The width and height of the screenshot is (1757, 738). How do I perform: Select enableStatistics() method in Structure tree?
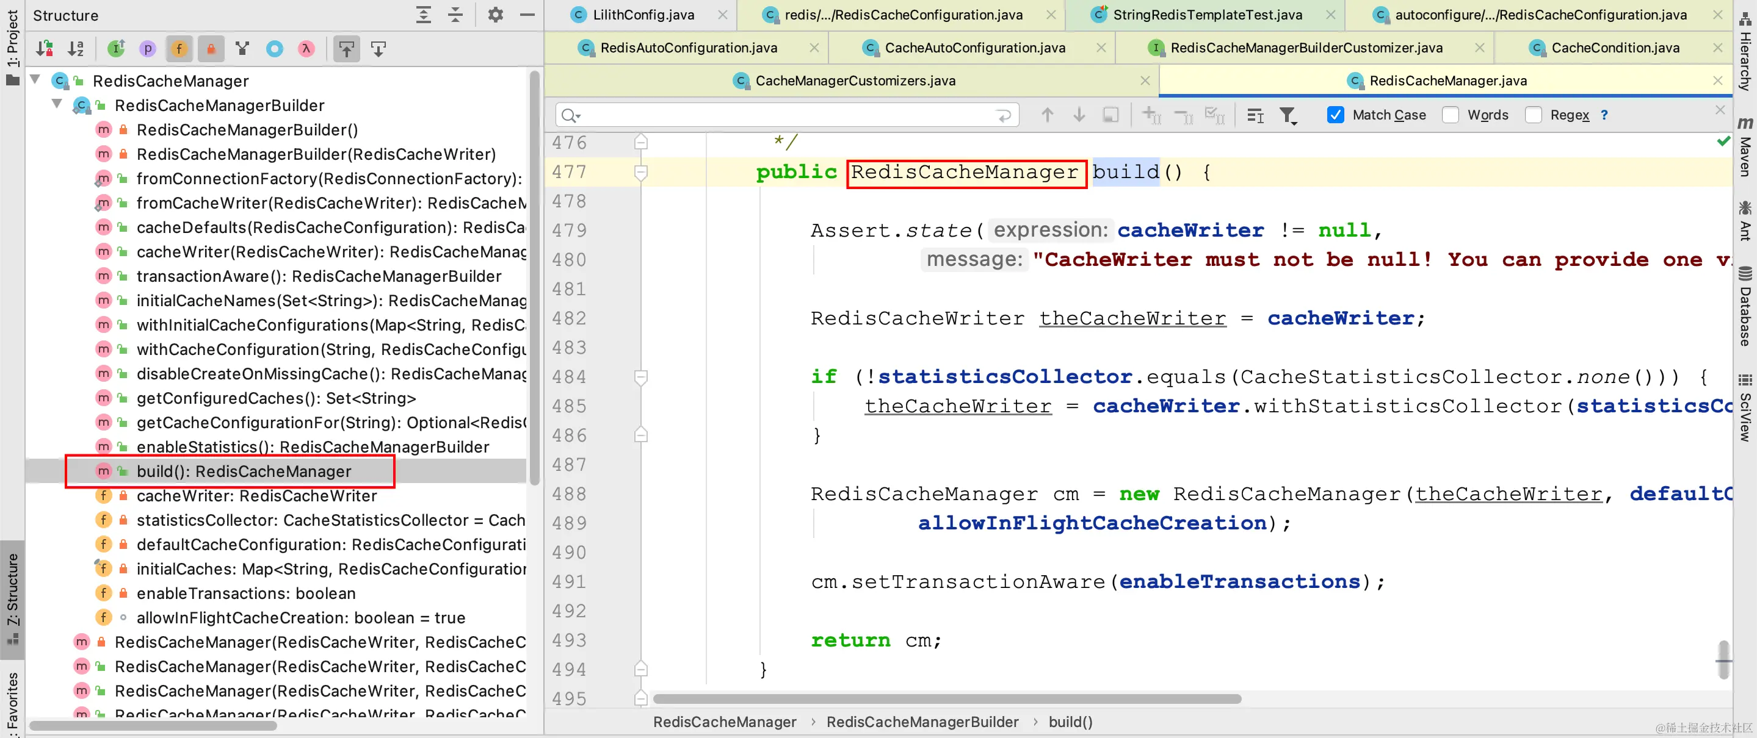point(313,447)
